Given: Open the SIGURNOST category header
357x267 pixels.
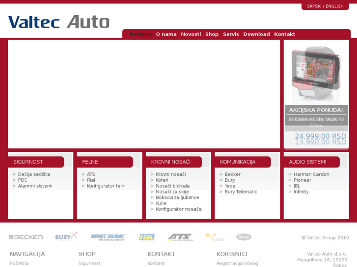Looking at the screenshot, I should 36,162.
